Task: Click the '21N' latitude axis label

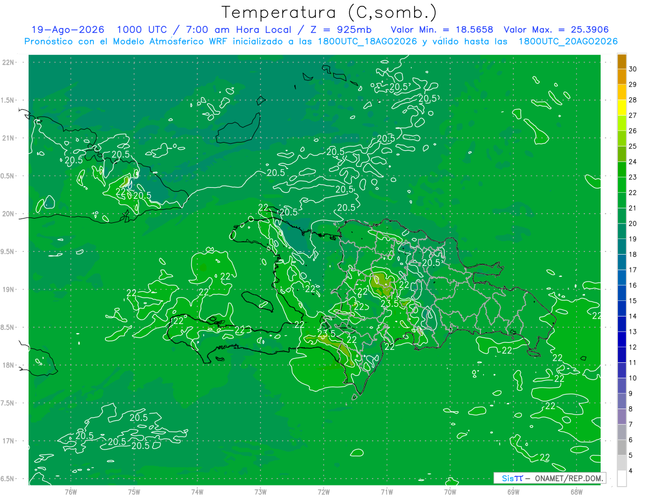Action: tap(8, 138)
